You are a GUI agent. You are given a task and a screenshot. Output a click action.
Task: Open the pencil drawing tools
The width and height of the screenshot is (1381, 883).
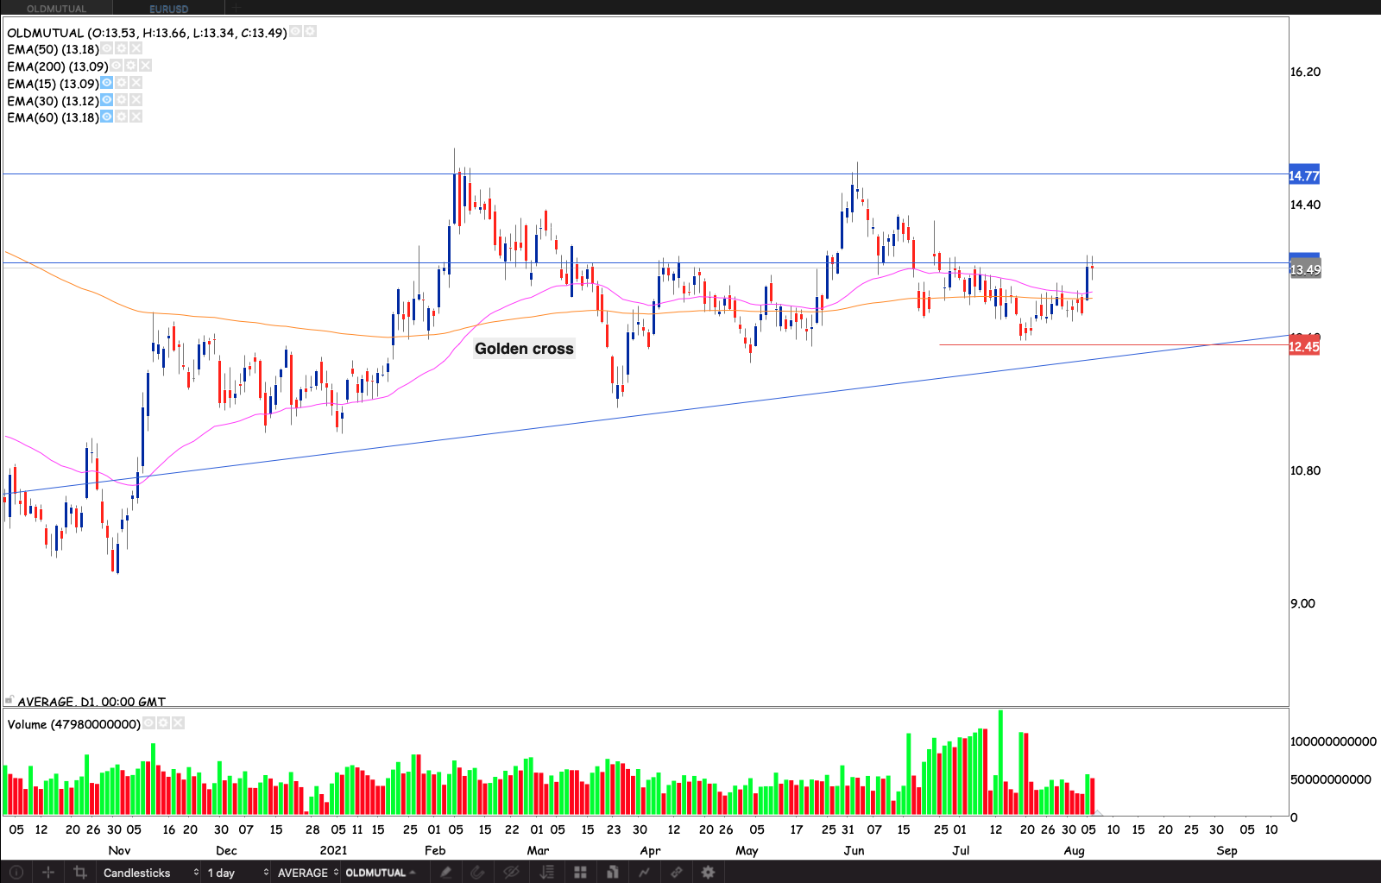(445, 872)
